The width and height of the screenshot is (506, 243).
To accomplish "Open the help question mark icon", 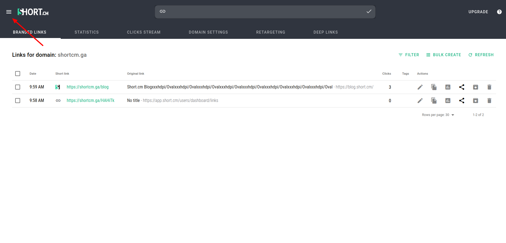I will click(x=499, y=12).
